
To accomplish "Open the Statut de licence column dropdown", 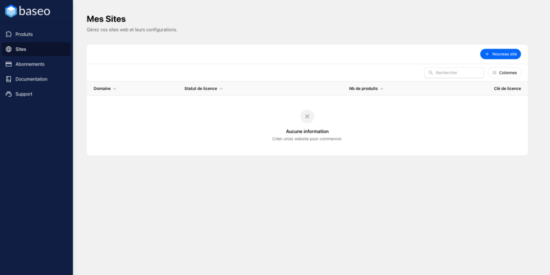I will tap(221, 89).
